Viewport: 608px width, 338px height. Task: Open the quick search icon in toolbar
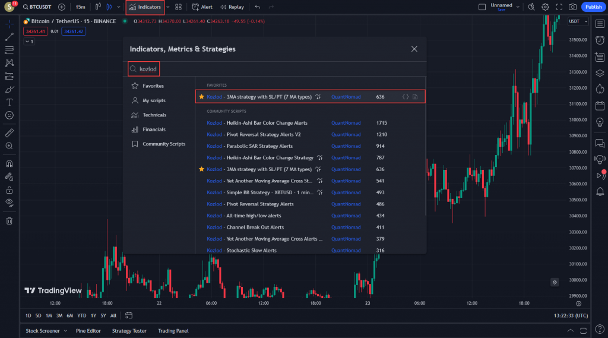click(531, 7)
